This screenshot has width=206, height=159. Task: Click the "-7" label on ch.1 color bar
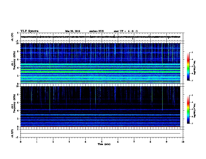coord(192,81)
